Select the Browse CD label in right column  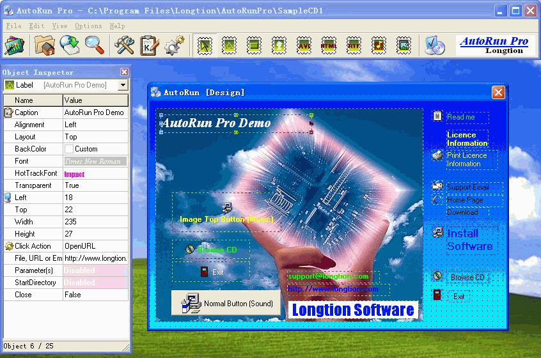point(467,277)
